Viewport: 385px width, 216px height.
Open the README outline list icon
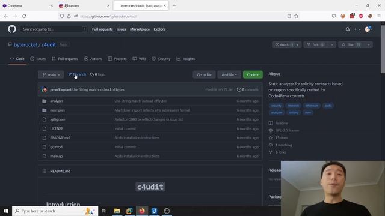click(44, 171)
